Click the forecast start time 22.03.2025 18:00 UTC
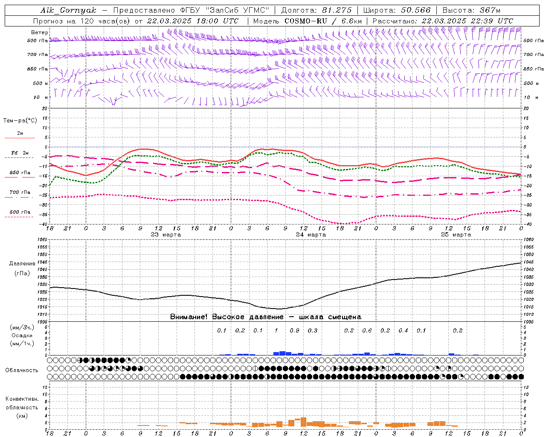 coord(192,21)
